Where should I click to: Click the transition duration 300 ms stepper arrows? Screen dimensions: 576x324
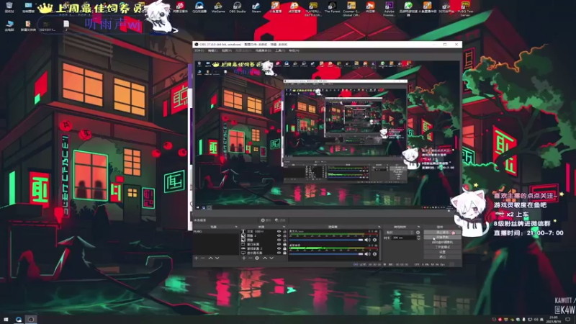(x=418, y=238)
